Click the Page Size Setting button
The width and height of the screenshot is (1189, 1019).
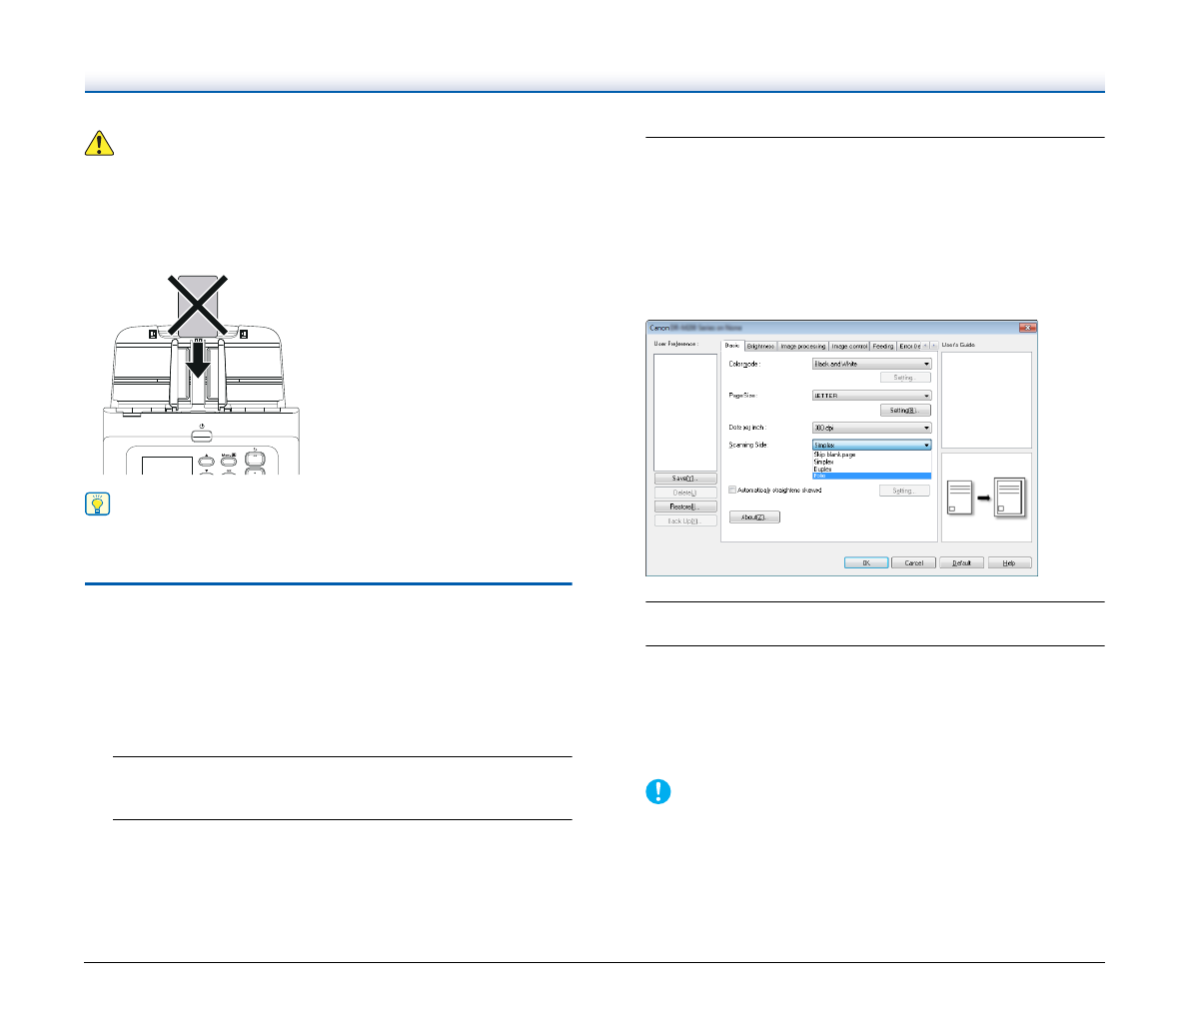point(904,411)
